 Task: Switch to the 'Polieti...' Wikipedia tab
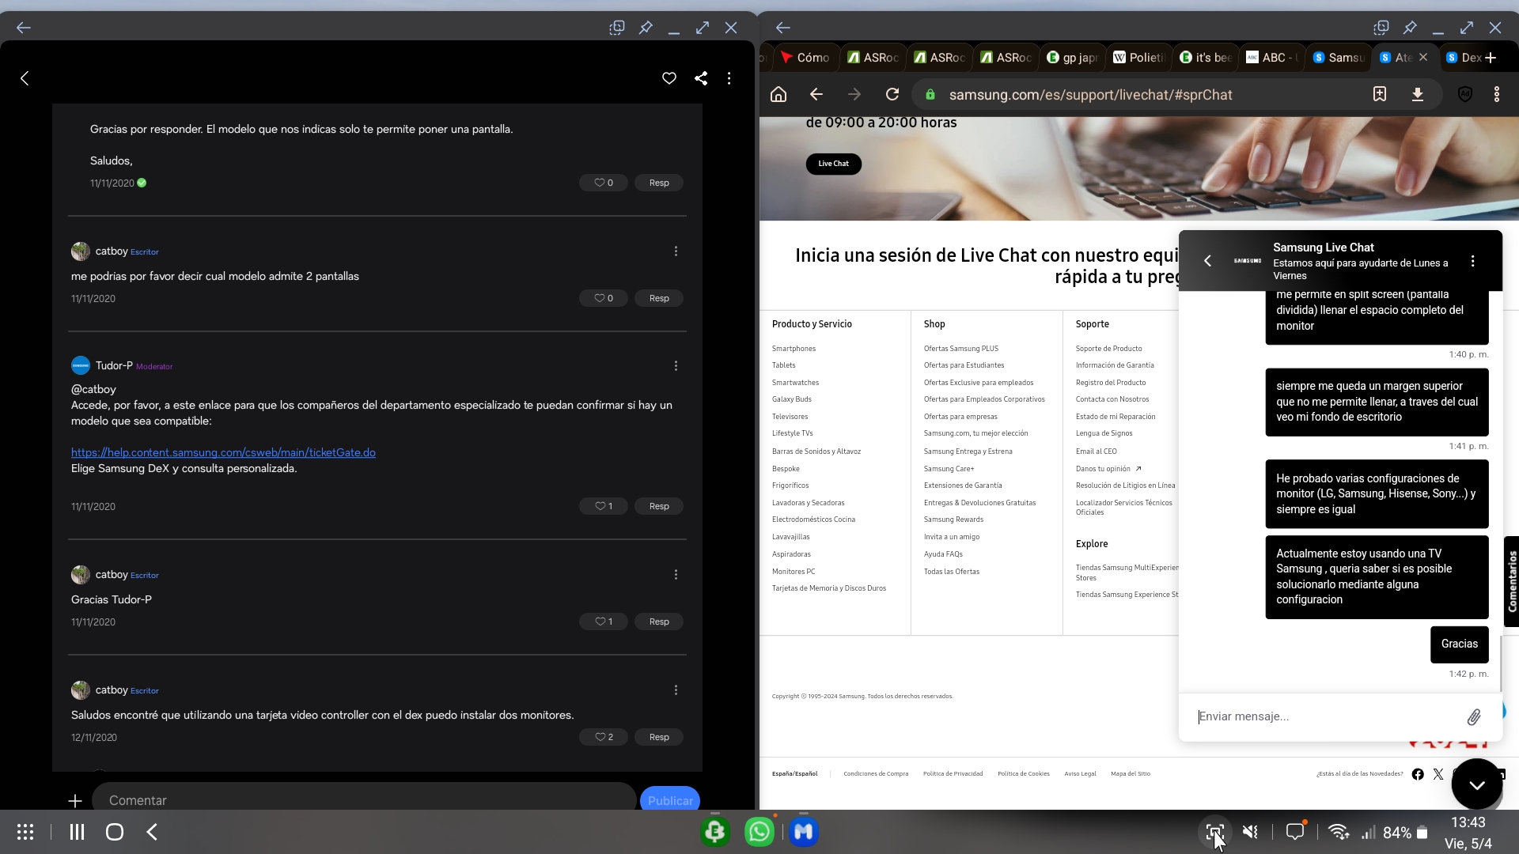(x=1139, y=57)
